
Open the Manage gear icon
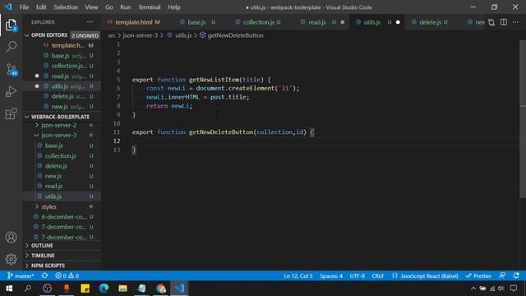[x=11, y=259]
